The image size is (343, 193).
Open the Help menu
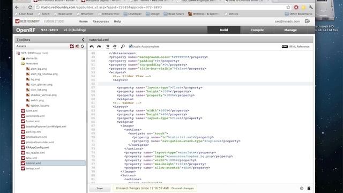coord(117,21)
